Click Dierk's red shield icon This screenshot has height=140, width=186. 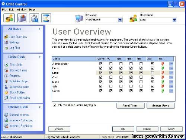click(162, 73)
